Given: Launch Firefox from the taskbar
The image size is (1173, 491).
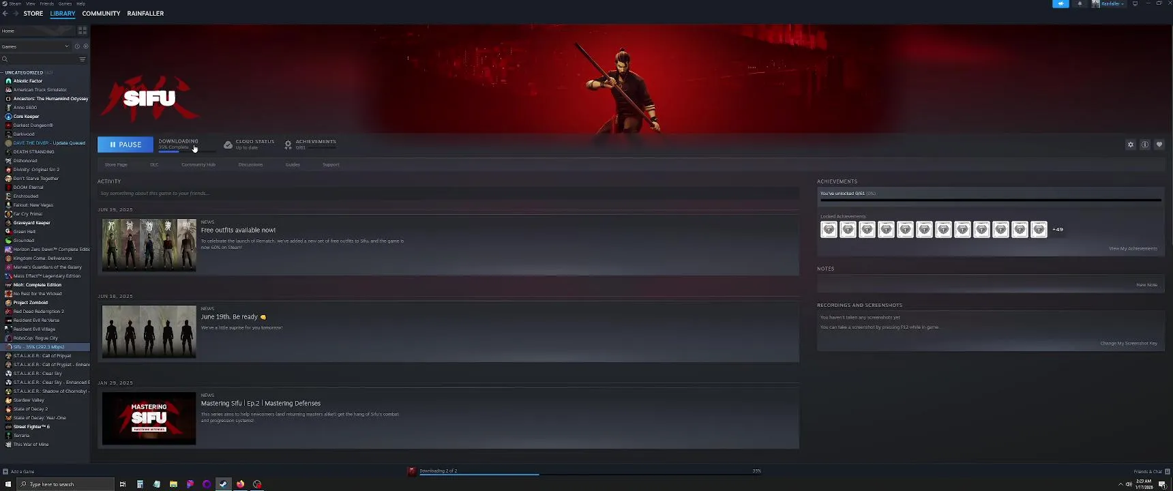Looking at the screenshot, I should pos(240,484).
